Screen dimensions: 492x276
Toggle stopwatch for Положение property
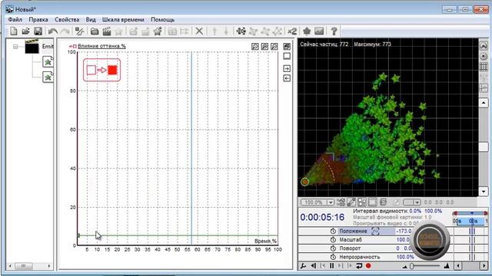[x=333, y=231]
